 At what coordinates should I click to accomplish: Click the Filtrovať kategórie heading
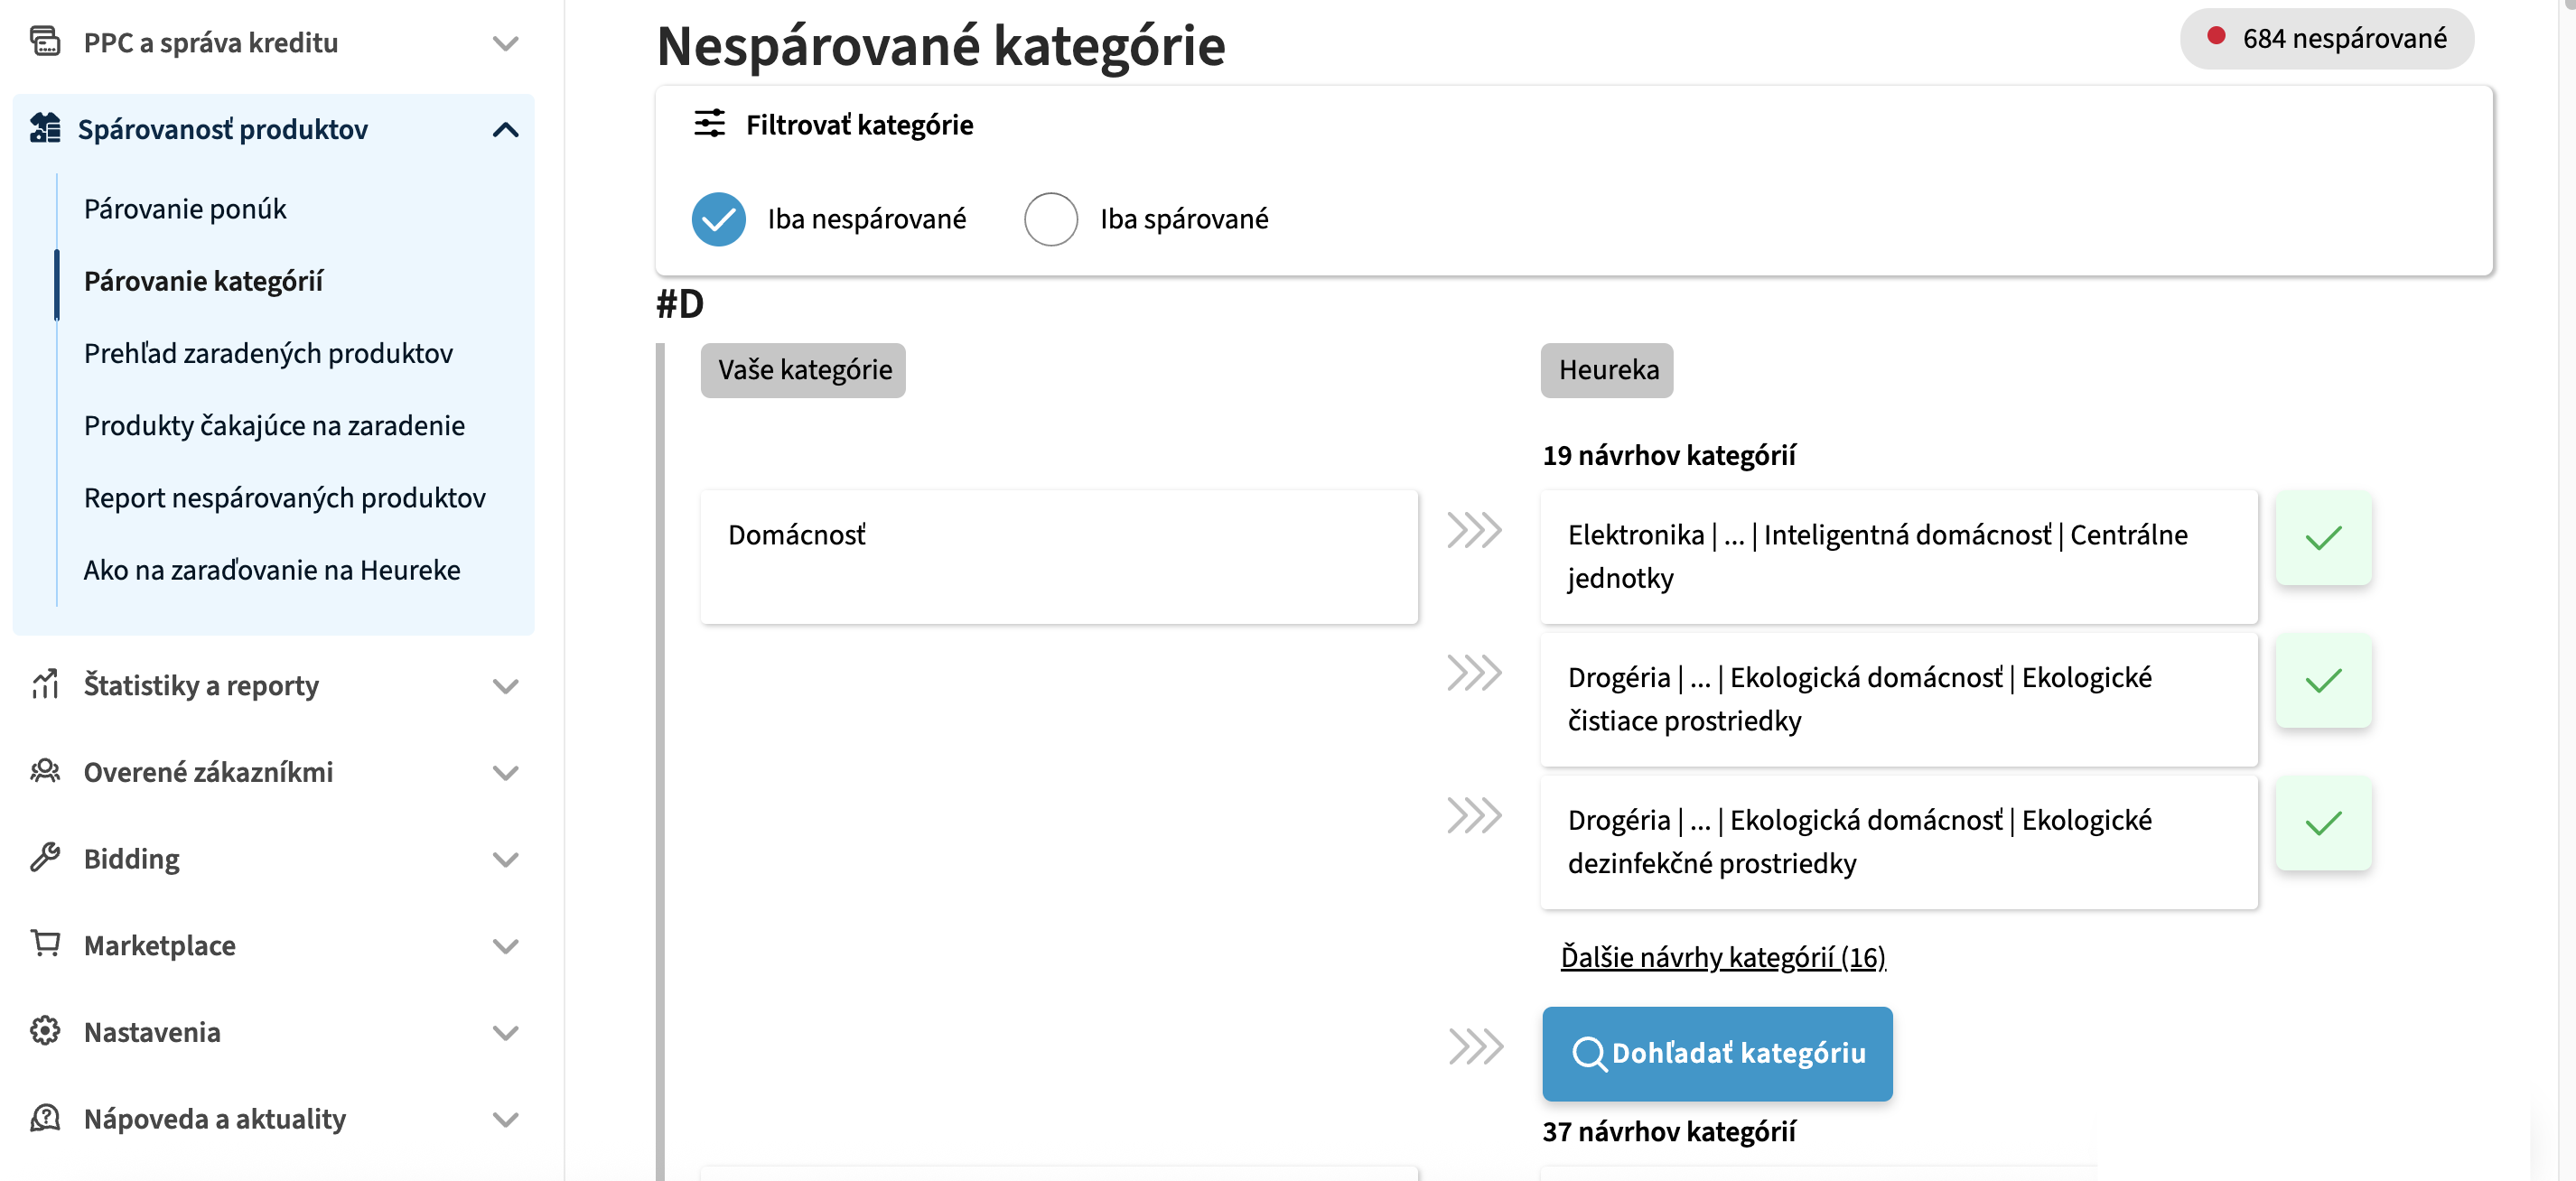[859, 124]
